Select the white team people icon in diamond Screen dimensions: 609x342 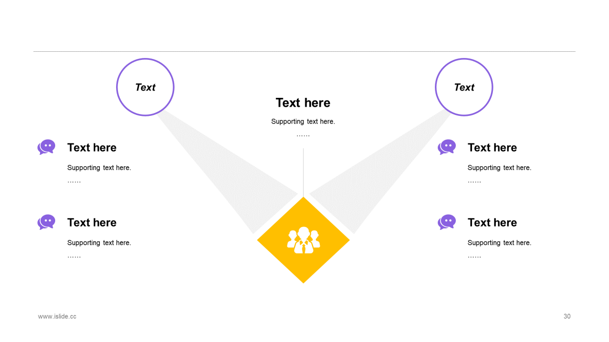pyautogui.click(x=304, y=240)
